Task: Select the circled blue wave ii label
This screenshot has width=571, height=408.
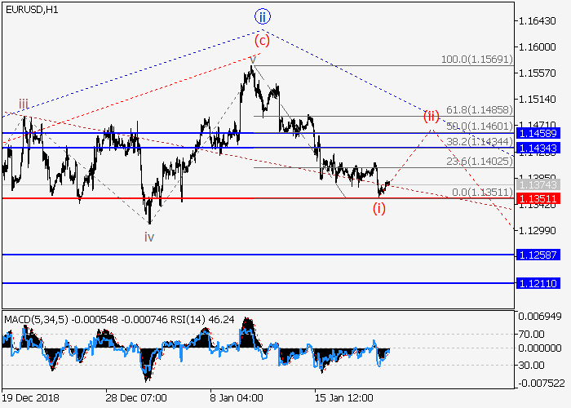Action: point(262,17)
